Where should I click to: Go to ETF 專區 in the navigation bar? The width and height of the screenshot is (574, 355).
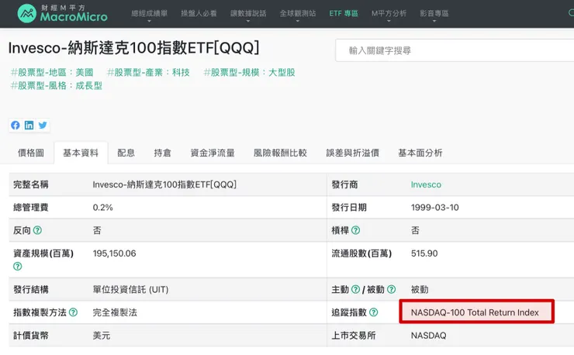pyautogui.click(x=344, y=14)
